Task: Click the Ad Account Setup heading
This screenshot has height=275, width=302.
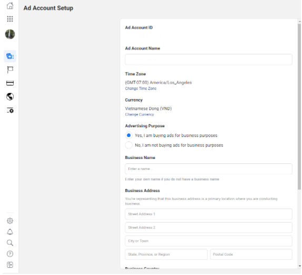Action: point(48,8)
